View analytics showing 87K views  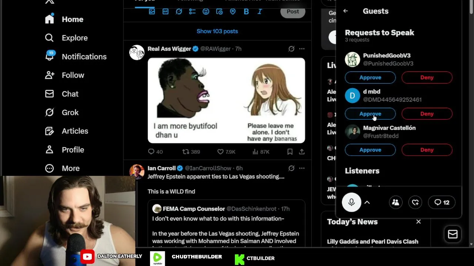pos(261,152)
